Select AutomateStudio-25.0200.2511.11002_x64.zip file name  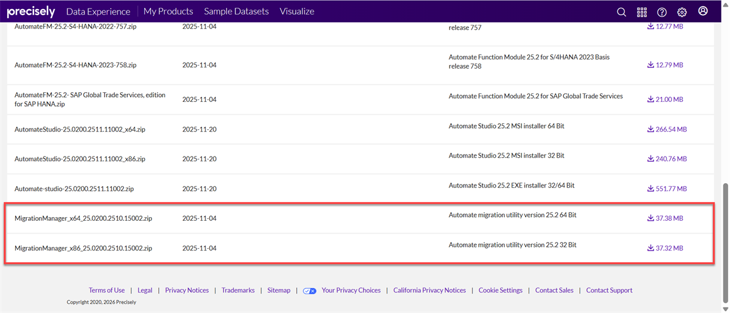[x=80, y=129]
